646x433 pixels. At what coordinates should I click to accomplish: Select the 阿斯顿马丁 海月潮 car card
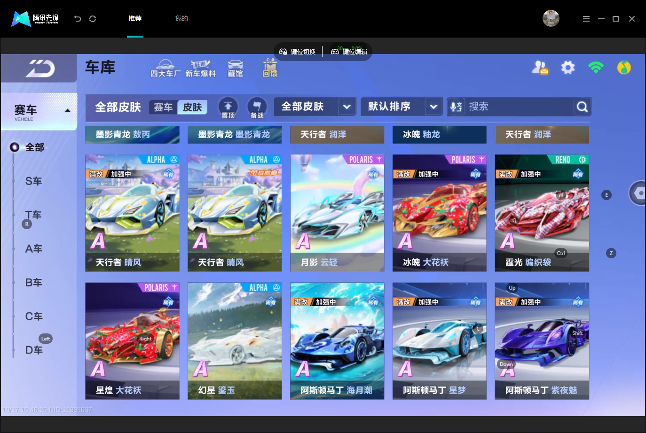(x=337, y=341)
